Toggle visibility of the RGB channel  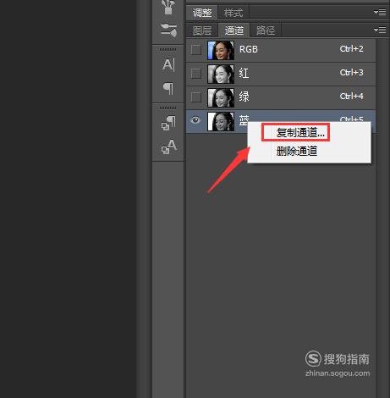pyautogui.click(x=196, y=50)
